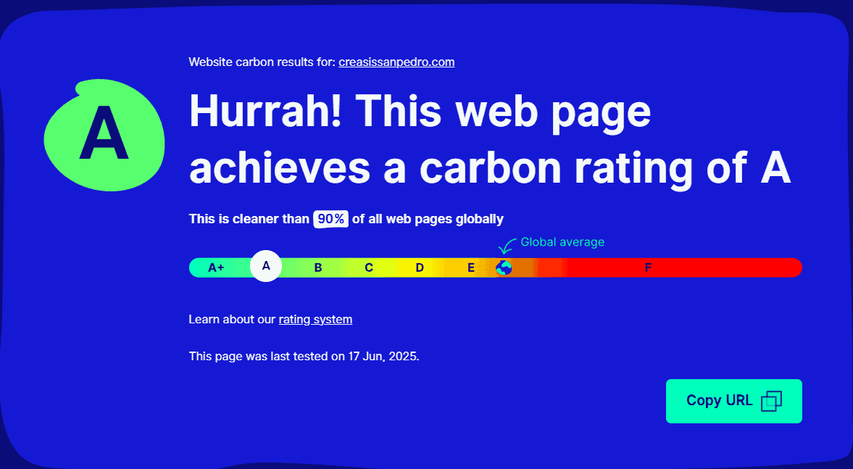This screenshot has height=469, width=853.
Task: Click the last tested date text
Action: tap(304, 357)
